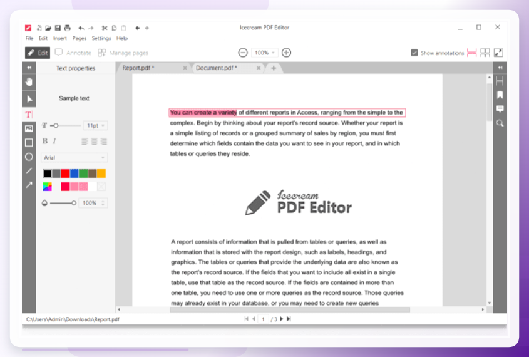The height and width of the screenshot is (357, 529).
Task: Open comments panel in right sidebar
Action: 500,108
